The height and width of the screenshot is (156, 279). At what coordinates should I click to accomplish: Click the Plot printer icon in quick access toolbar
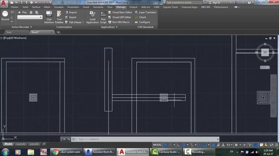tap(31, 3)
